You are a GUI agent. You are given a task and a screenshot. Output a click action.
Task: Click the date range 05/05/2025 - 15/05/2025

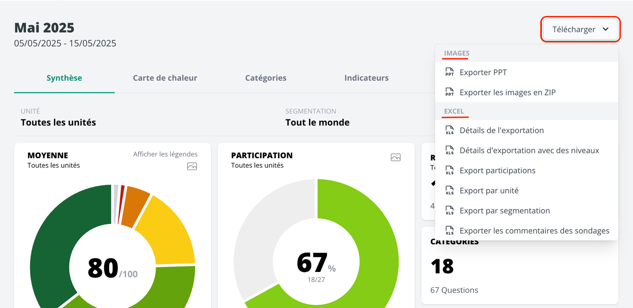(x=65, y=43)
